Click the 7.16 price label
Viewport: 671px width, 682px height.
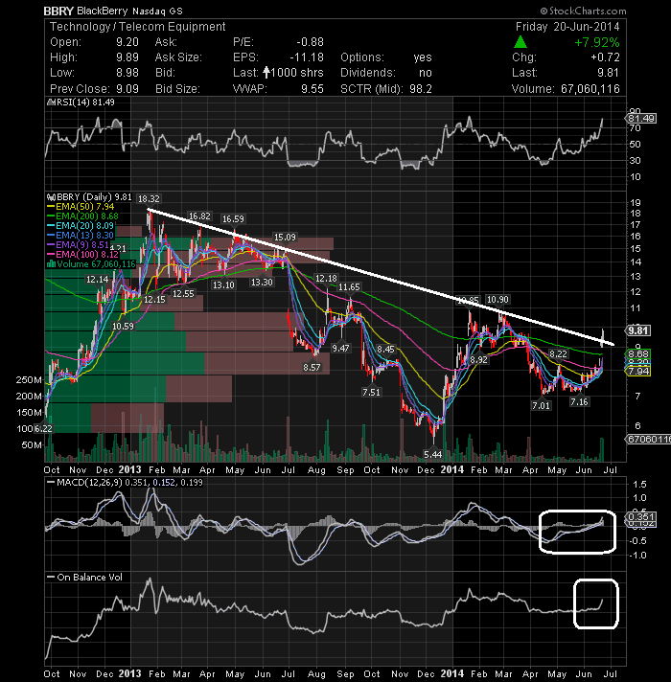click(579, 402)
